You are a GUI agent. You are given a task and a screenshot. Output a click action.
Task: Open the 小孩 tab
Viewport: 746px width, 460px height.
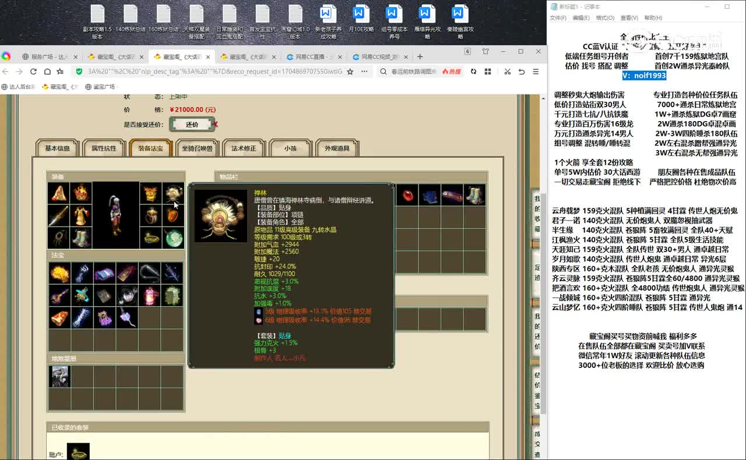[x=290, y=148]
